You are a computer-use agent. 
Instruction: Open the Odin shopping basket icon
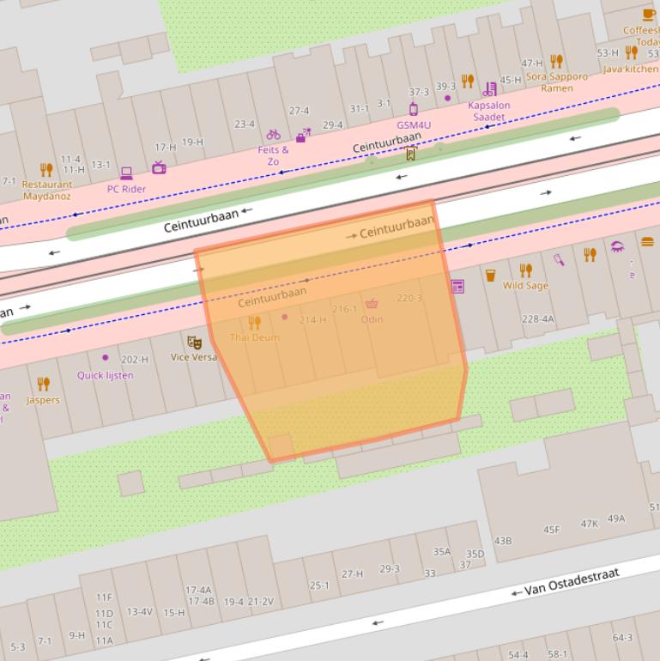pyautogui.click(x=372, y=303)
